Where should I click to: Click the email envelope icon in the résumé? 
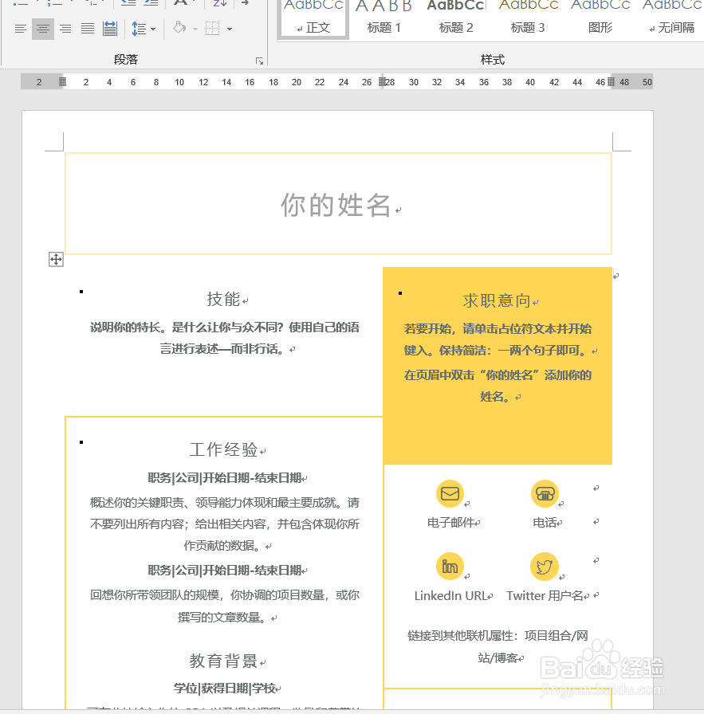[x=449, y=493]
